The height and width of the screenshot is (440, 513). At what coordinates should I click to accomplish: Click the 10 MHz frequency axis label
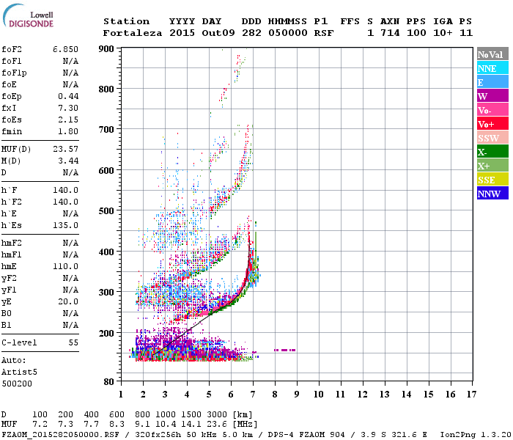coord(318,395)
